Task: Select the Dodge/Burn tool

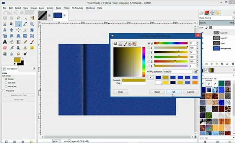Action: pyautogui.click(x=25, y=54)
